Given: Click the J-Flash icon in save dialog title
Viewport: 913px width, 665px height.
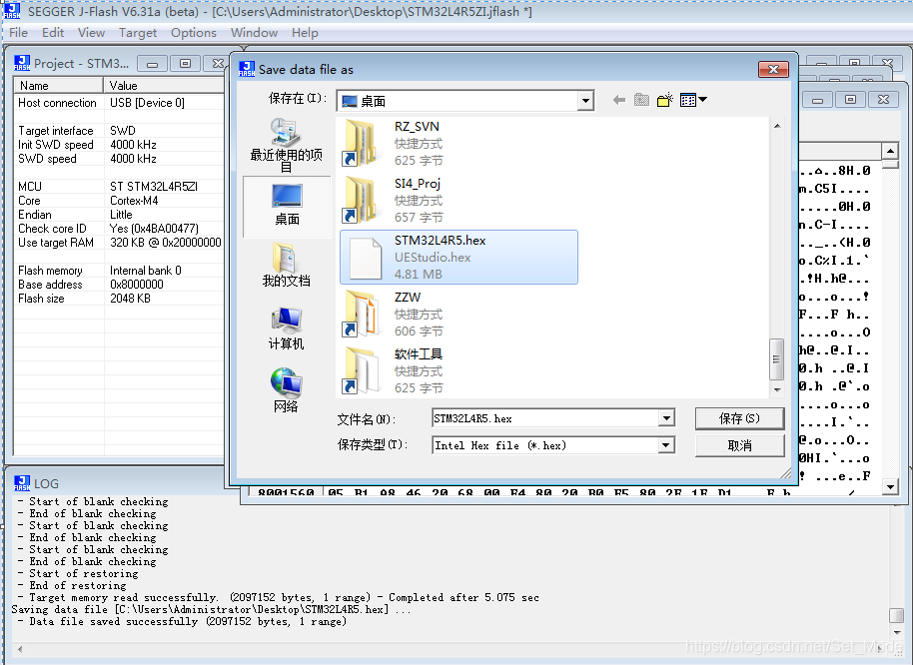Looking at the screenshot, I should tap(247, 69).
